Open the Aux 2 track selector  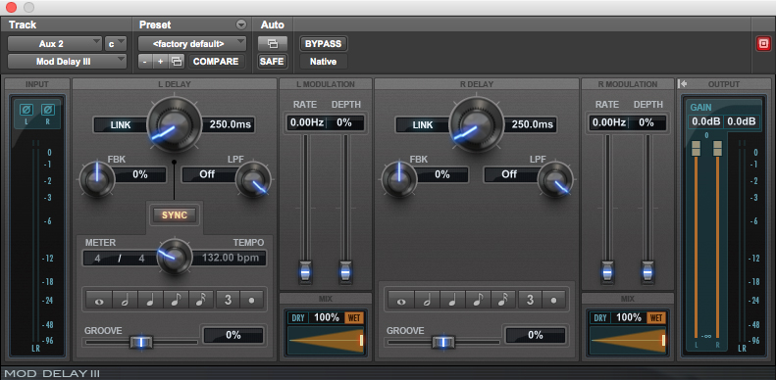54,43
